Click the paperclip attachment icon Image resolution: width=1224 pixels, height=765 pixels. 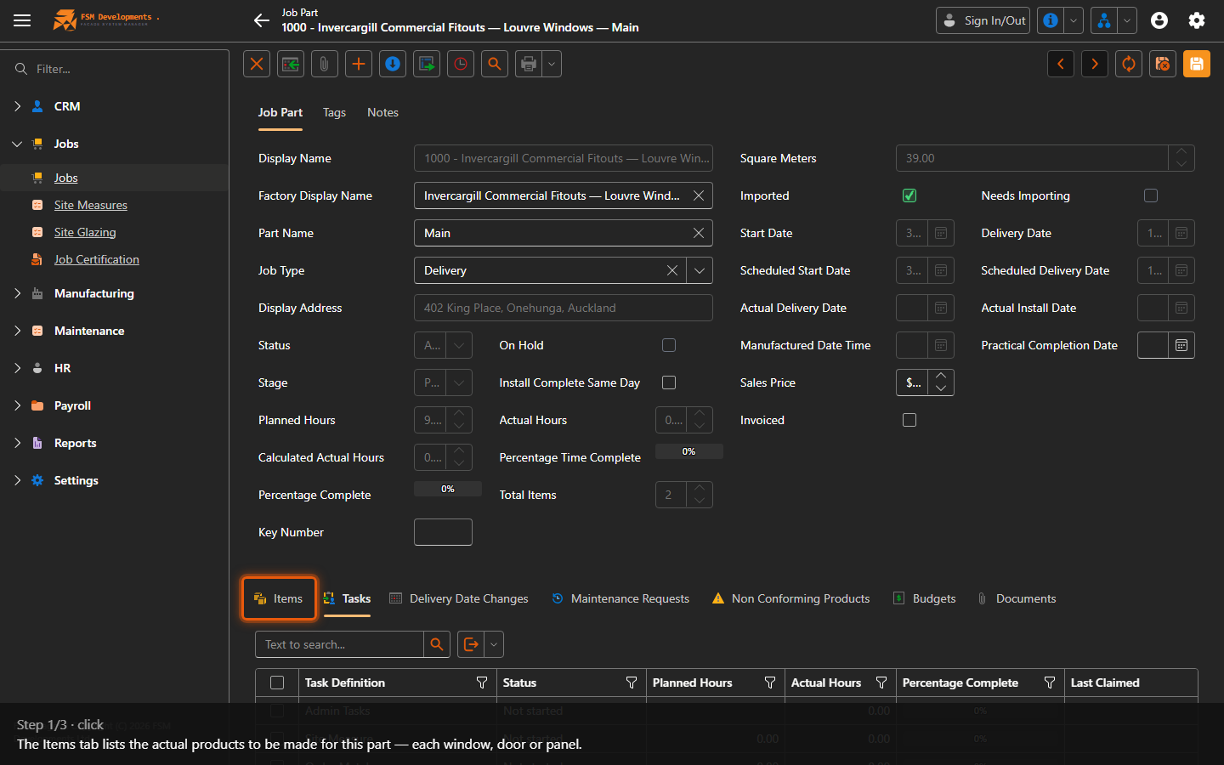click(x=325, y=64)
